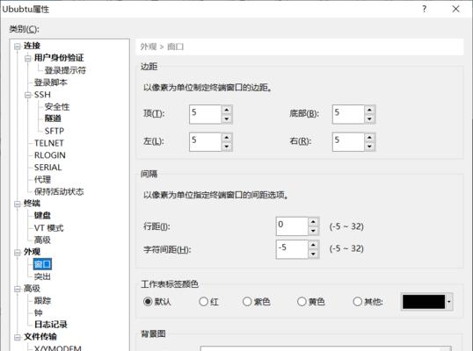Click the 顶(T) margin input field
The image size is (473, 351).
point(205,114)
